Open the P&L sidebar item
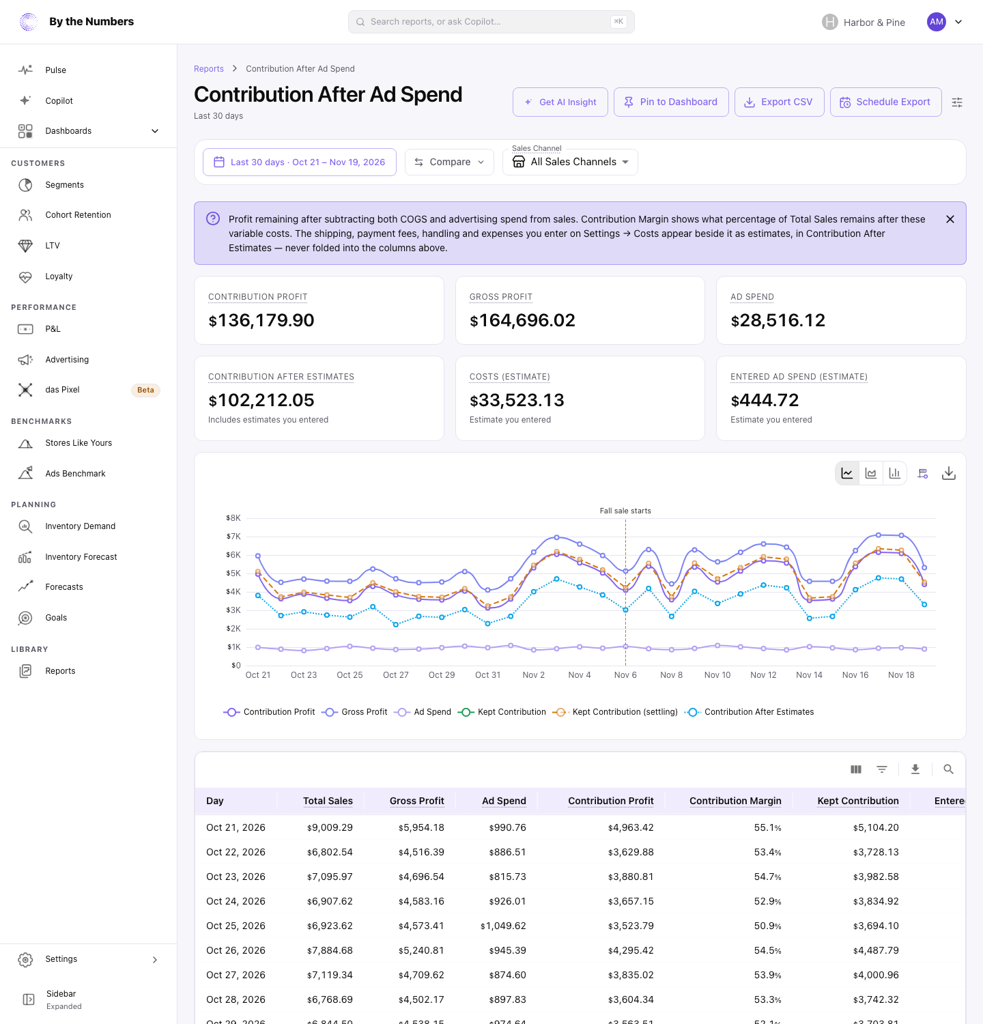 point(89,329)
